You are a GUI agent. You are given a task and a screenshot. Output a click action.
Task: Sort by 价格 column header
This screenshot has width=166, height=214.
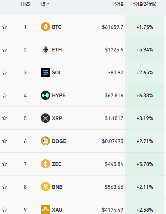(119, 4)
